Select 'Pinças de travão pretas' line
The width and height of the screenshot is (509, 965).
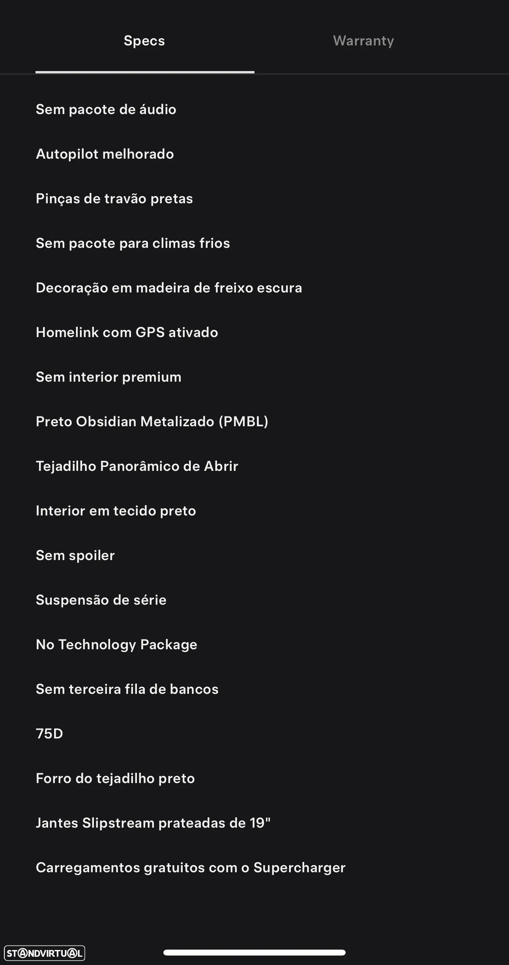pyautogui.click(x=114, y=199)
